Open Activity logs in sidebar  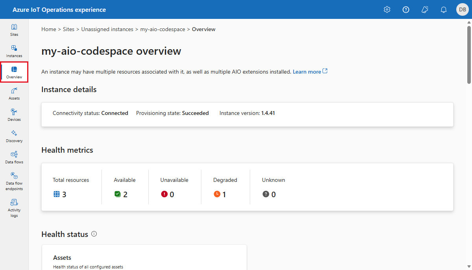pos(14,208)
